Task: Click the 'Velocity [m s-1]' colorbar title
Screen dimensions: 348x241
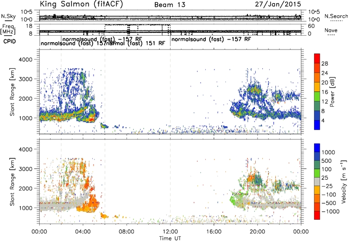Action: pyautogui.click(x=344, y=181)
